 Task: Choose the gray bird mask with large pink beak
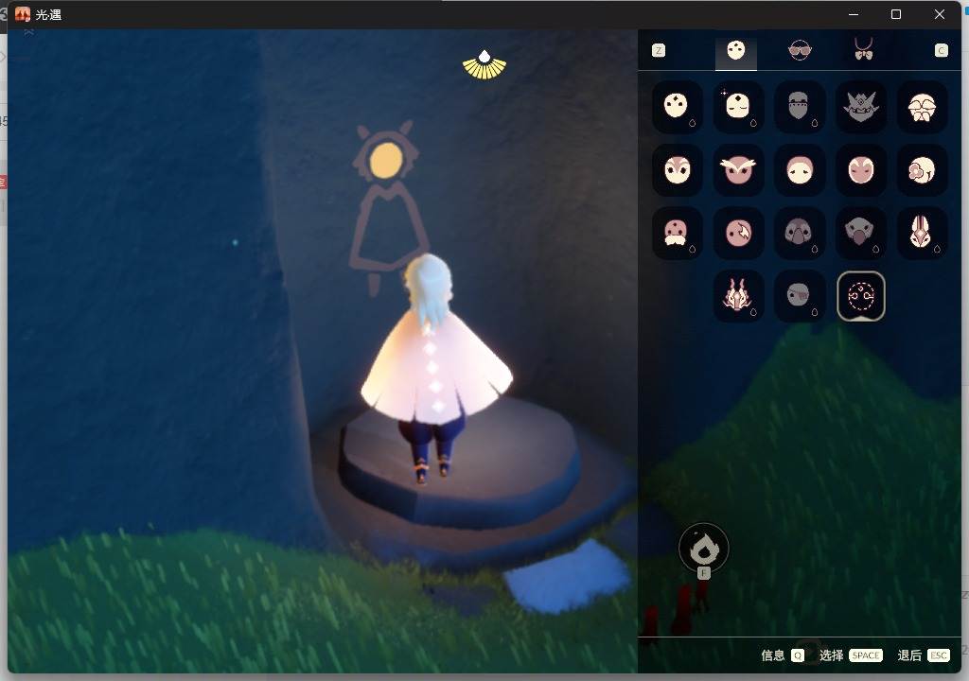(861, 233)
